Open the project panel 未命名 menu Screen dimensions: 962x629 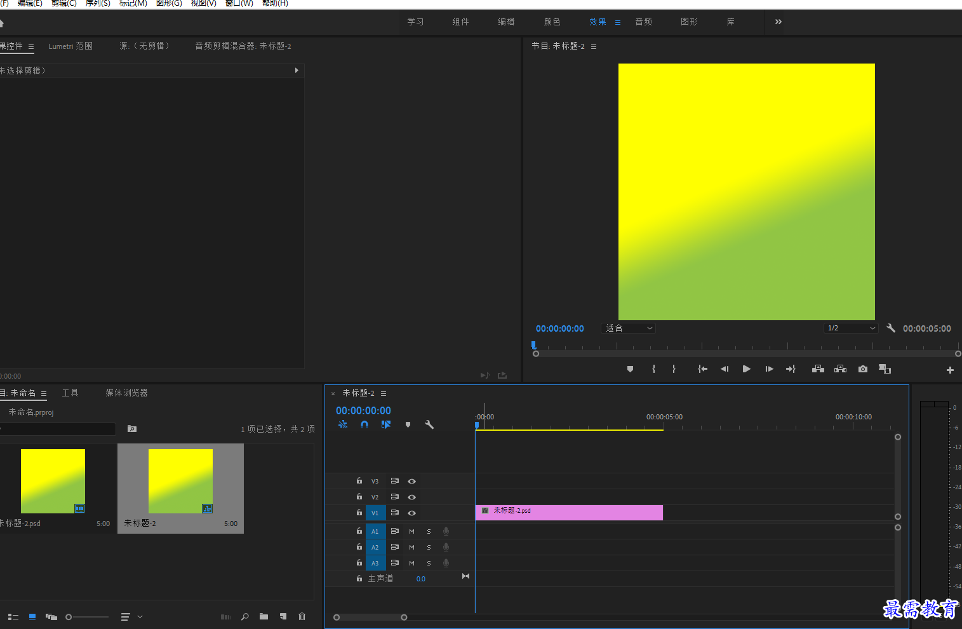coord(44,393)
